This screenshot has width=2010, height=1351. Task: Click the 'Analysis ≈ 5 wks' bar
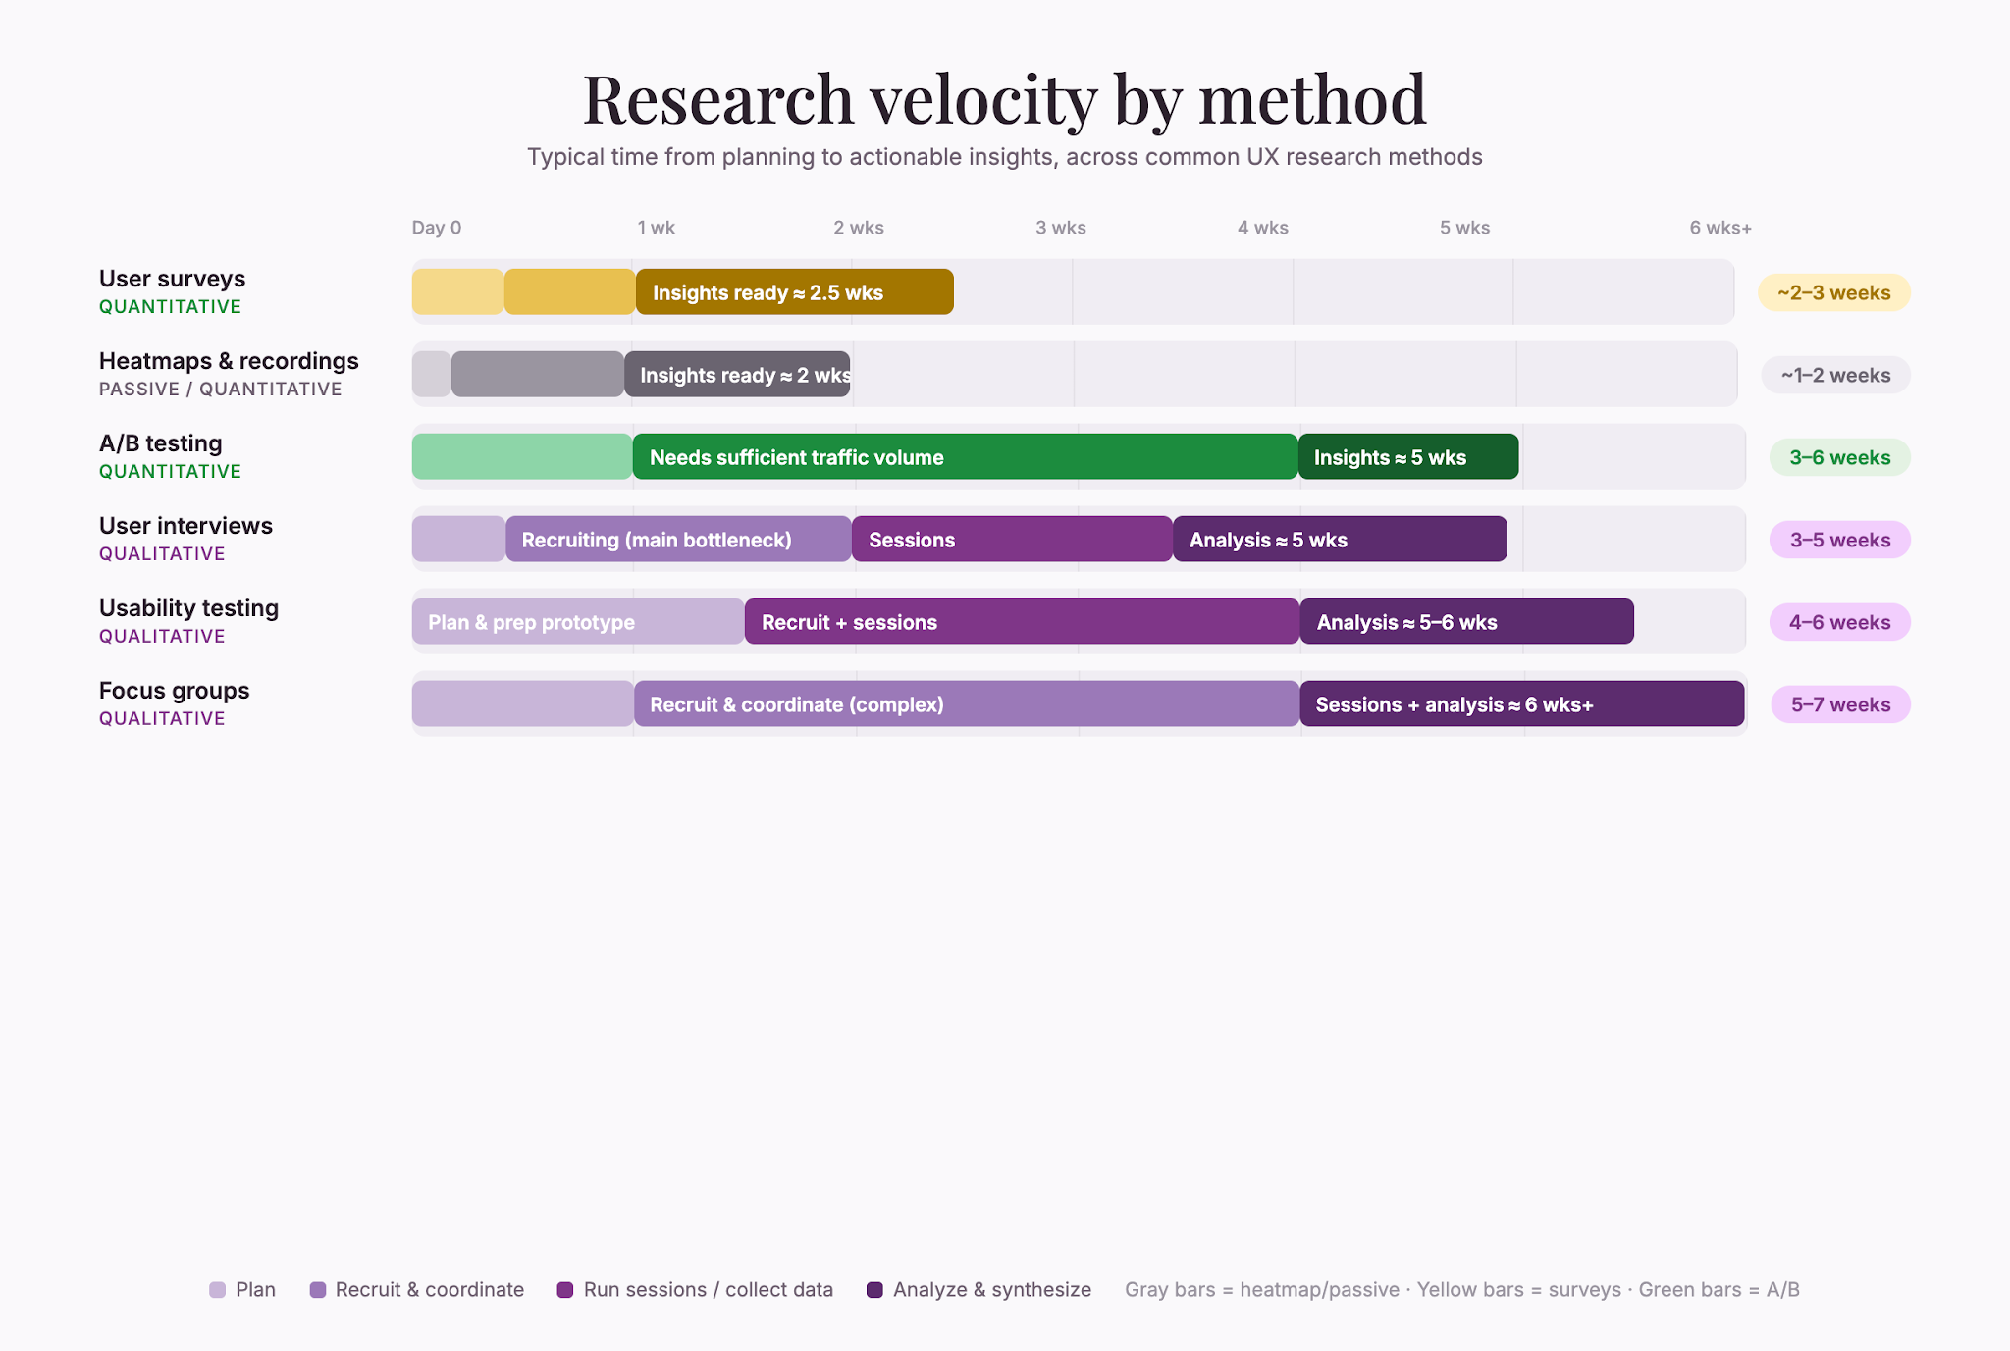(x=1340, y=539)
